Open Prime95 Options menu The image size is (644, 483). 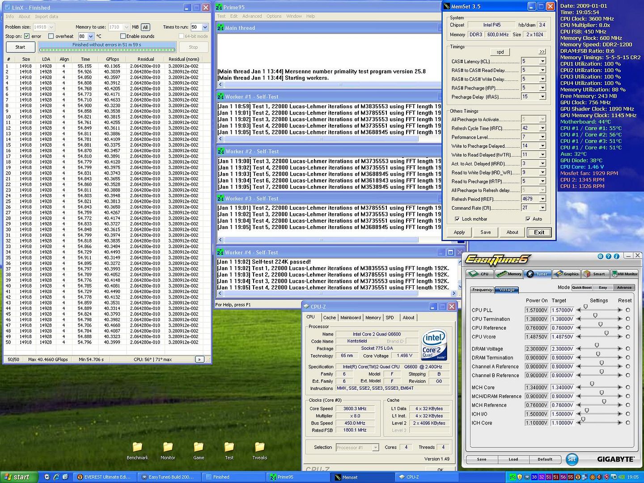(x=274, y=16)
